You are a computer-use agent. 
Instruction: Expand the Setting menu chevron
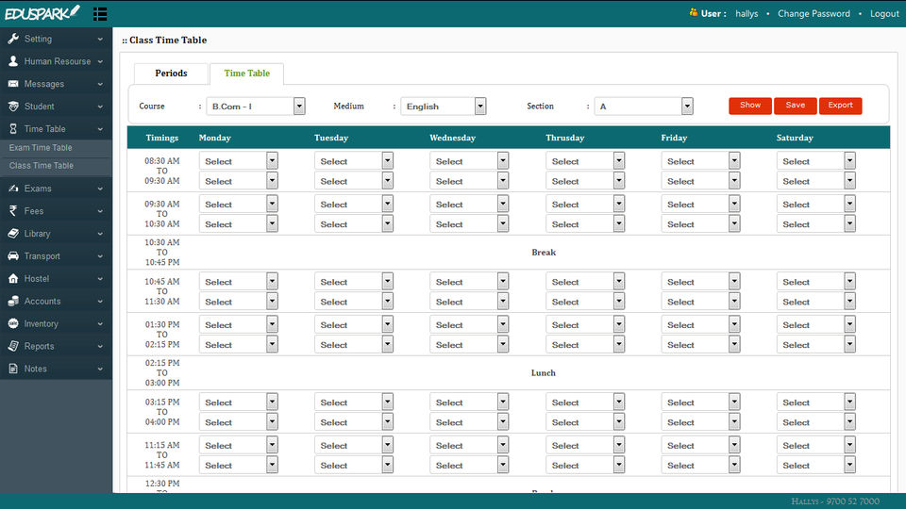point(100,40)
